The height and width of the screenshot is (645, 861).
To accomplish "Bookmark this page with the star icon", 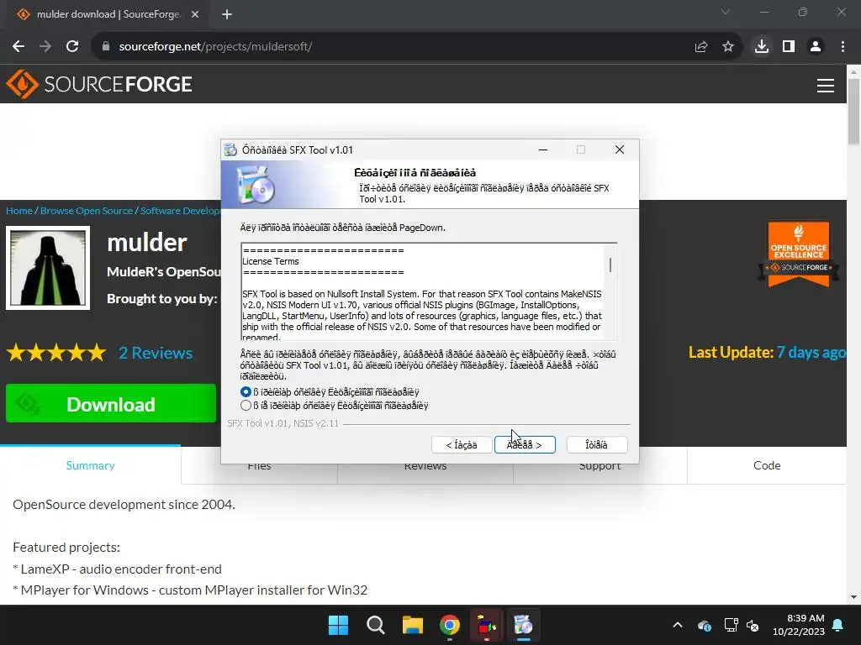I will (x=728, y=47).
